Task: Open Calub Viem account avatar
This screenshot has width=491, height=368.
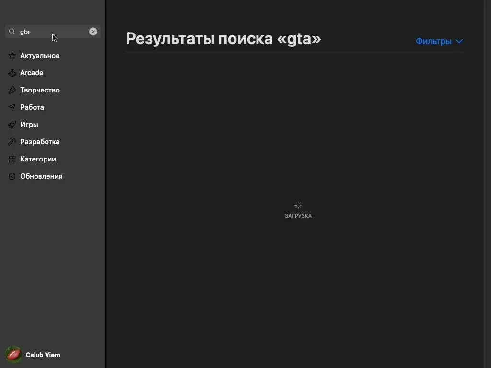Action: pos(13,355)
